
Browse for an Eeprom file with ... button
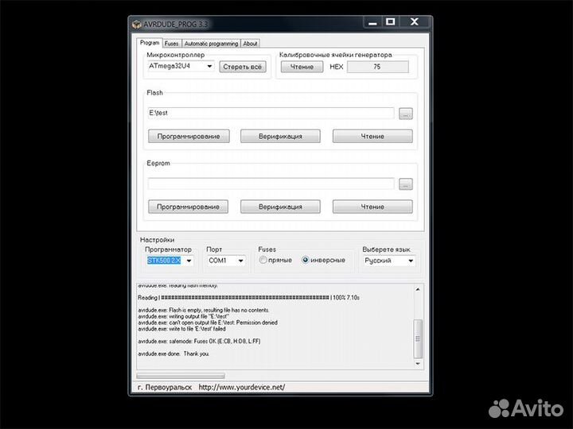coord(405,184)
